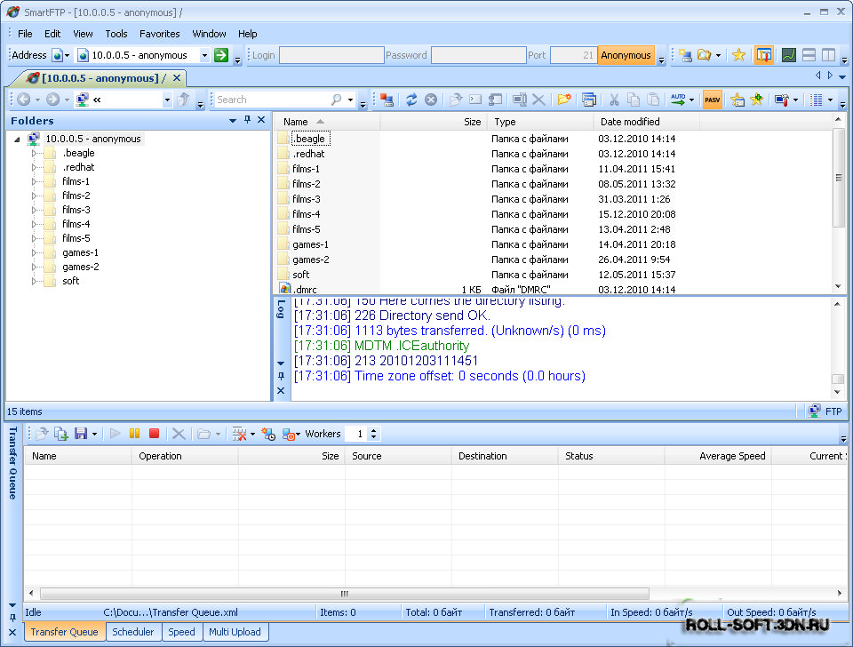The width and height of the screenshot is (853, 647).
Task: Click the Refresh directory icon
Action: [411, 100]
